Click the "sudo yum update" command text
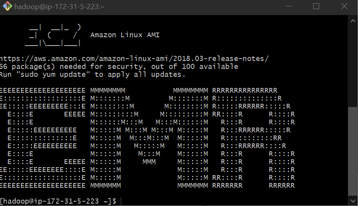 [x=53, y=74]
